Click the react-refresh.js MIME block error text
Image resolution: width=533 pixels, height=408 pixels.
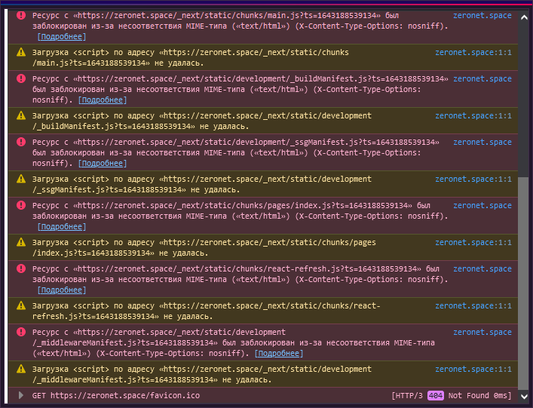pos(240,279)
